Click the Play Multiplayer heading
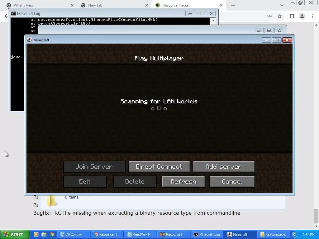The image size is (319, 239). point(159,58)
